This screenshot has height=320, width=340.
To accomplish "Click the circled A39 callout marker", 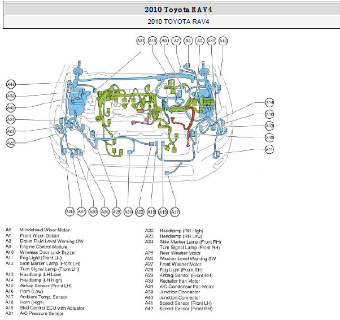I will click(11, 96).
